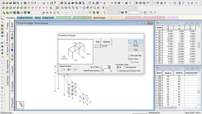Click the blue I-beam section icon
Screen dimensions: 202x114
(x=180, y=3)
